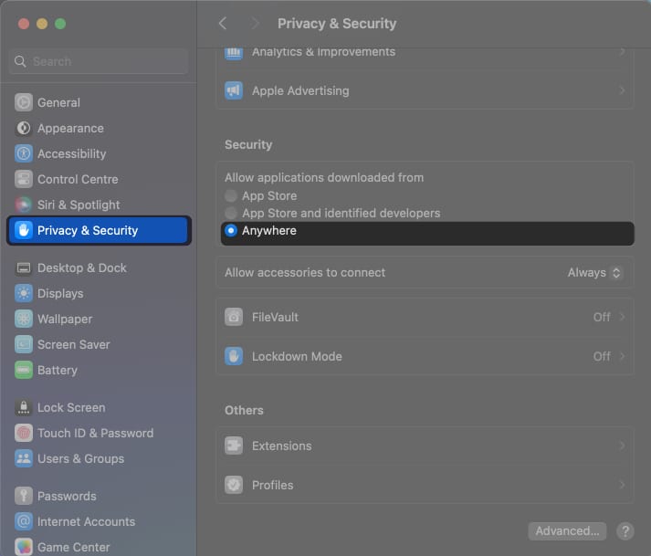The height and width of the screenshot is (556, 651).
Task: Select the Anywhere radio button
Action: (x=231, y=230)
